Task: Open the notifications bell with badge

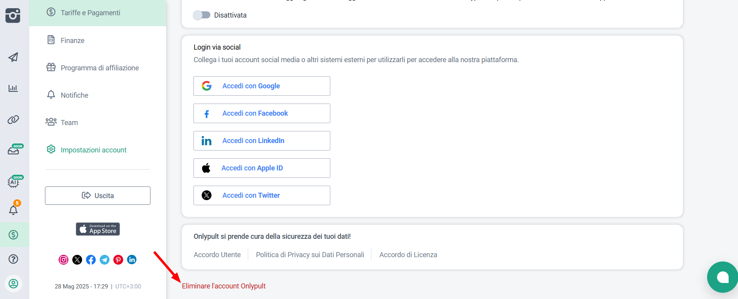Action: tap(13, 210)
